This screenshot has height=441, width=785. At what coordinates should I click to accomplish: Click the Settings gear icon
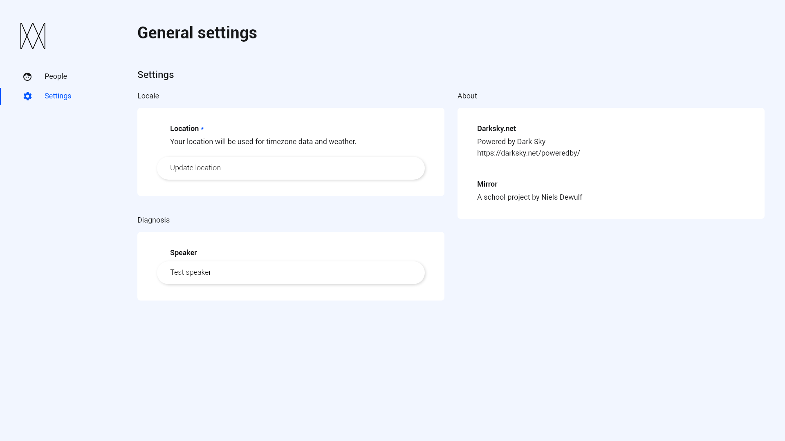click(x=27, y=96)
